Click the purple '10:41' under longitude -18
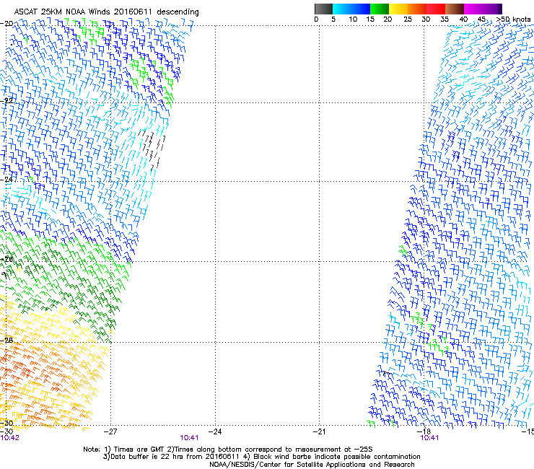This screenshot has height=469, width=534. coord(430,438)
